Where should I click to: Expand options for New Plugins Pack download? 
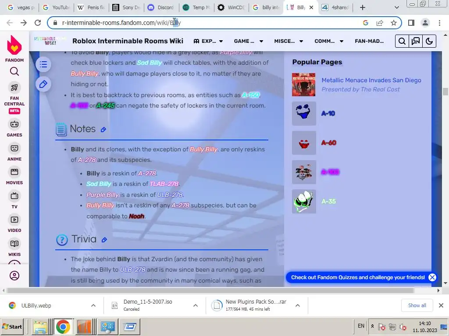pos(298,305)
